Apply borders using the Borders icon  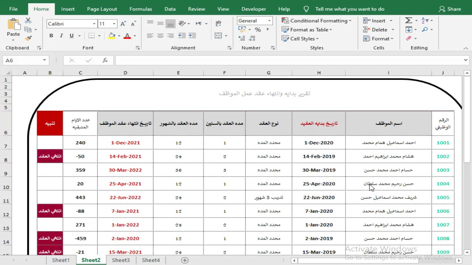(x=91, y=36)
